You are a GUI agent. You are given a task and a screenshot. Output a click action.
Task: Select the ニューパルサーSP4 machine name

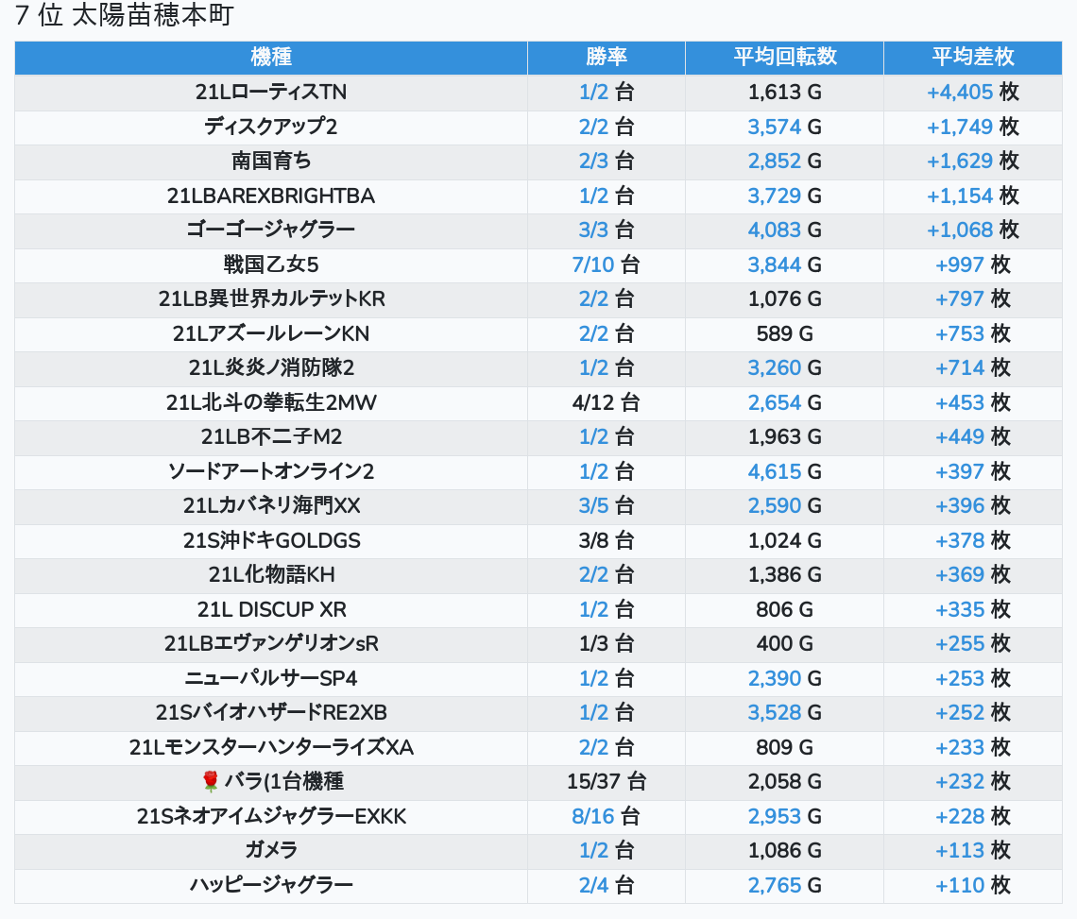point(270,678)
